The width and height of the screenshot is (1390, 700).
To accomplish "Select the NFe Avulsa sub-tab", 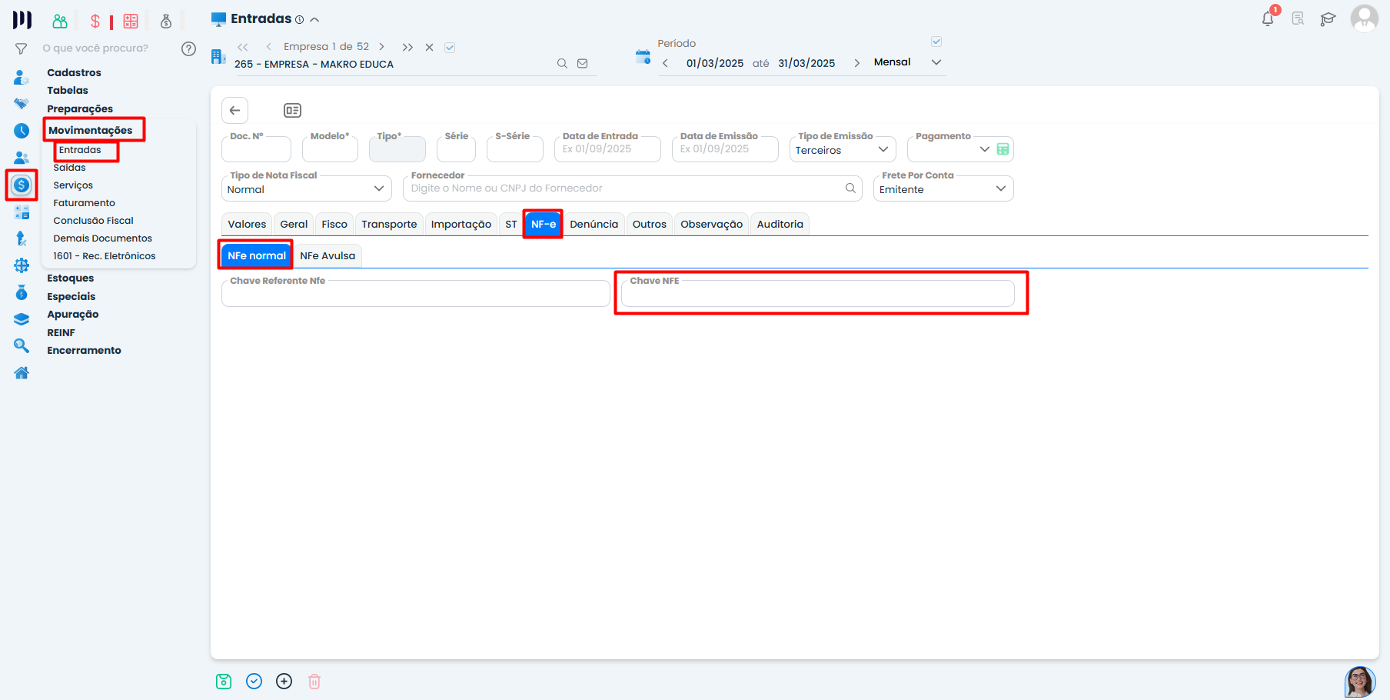I will click(328, 256).
